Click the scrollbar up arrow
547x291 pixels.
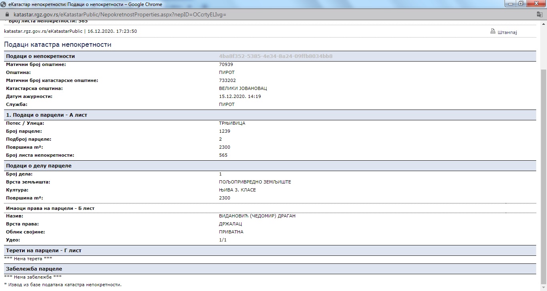(543, 23)
